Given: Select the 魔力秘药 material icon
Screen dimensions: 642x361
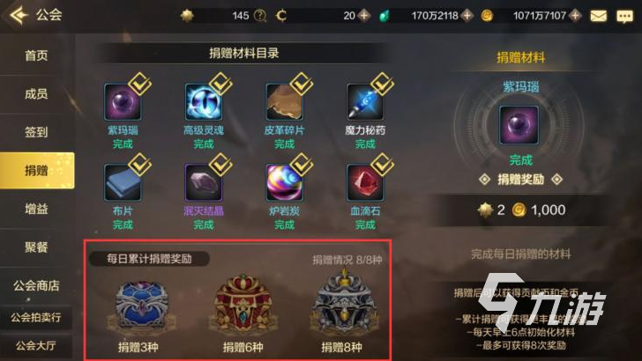Looking at the screenshot, I should click(364, 102).
